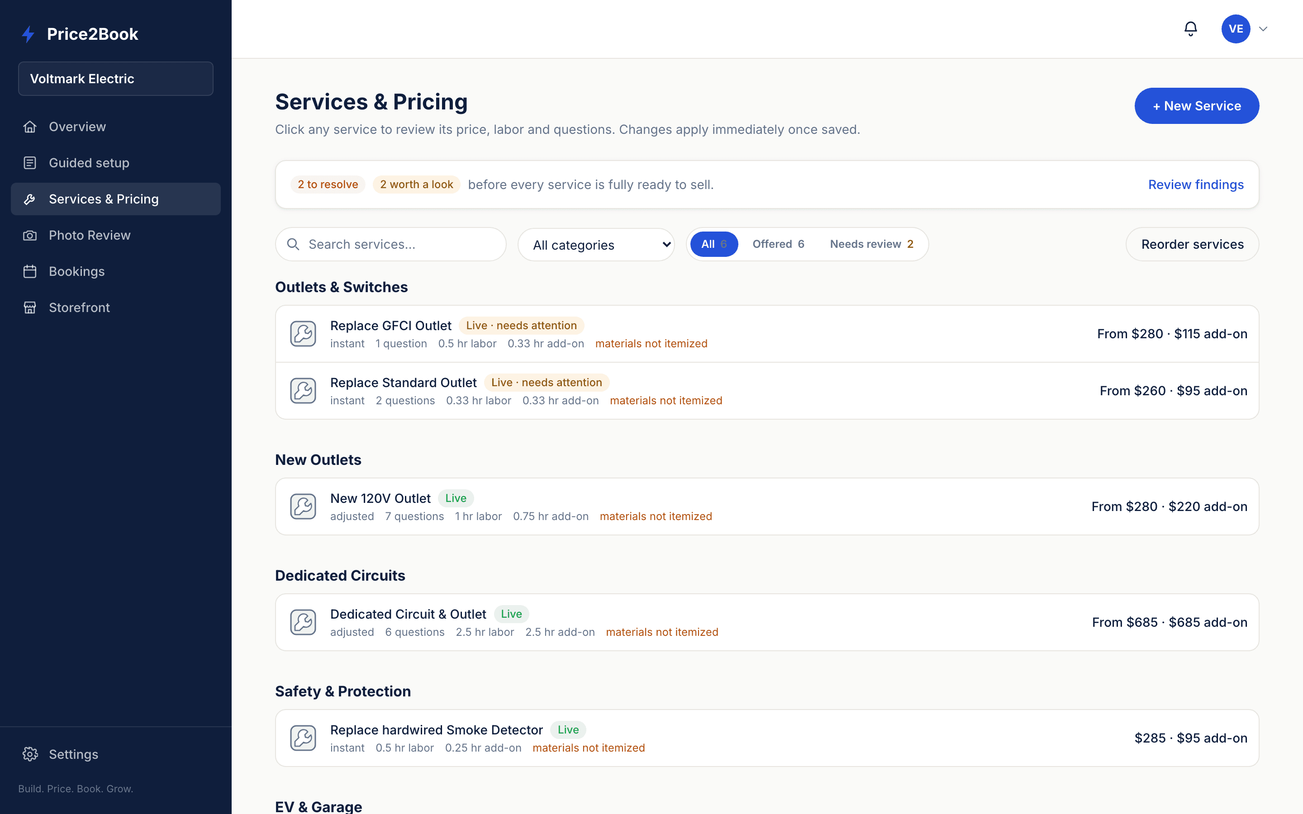
Task: Open the Dedicated Circuit & Outlet title
Action: tap(408, 614)
